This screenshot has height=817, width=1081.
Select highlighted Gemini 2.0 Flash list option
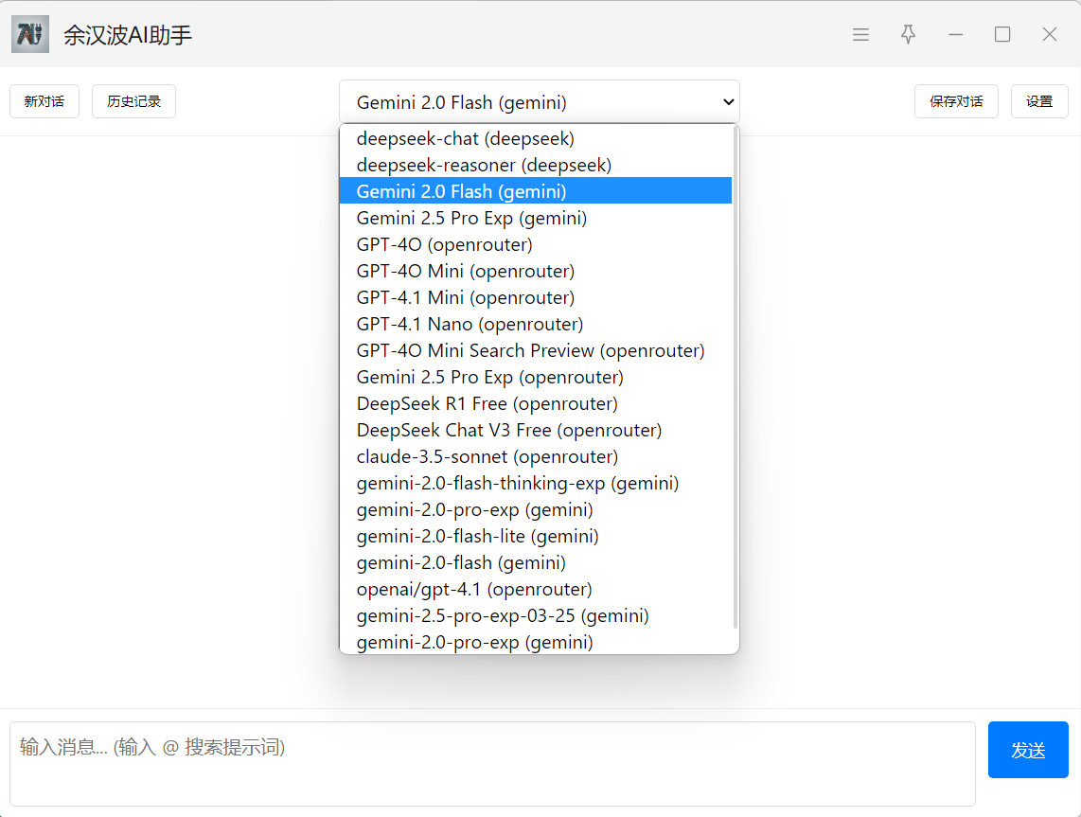[x=536, y=191]
